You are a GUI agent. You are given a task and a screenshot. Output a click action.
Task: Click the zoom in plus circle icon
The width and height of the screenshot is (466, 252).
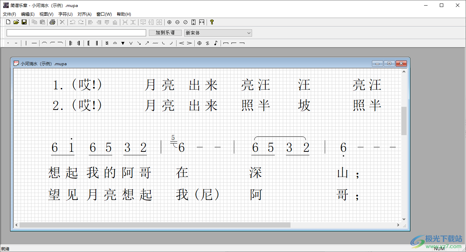coord(169,22)
